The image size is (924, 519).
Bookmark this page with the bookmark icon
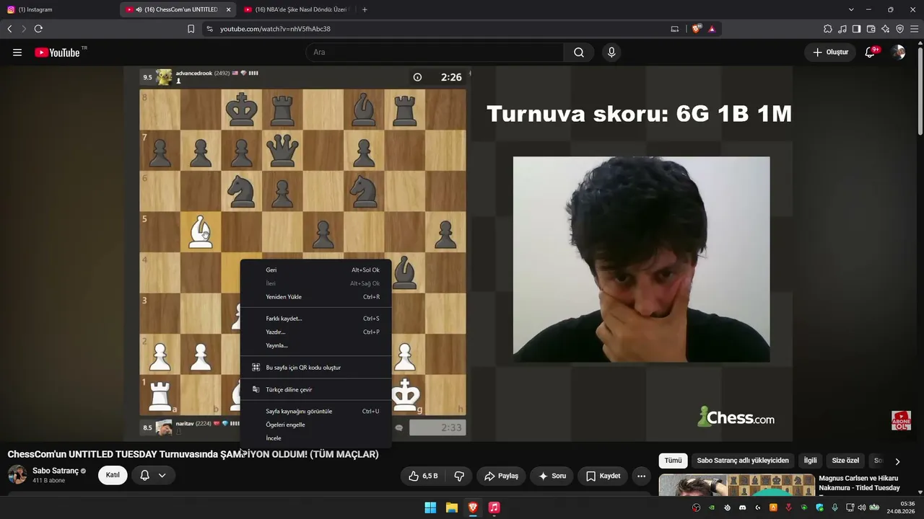click(x=191, y=29)
